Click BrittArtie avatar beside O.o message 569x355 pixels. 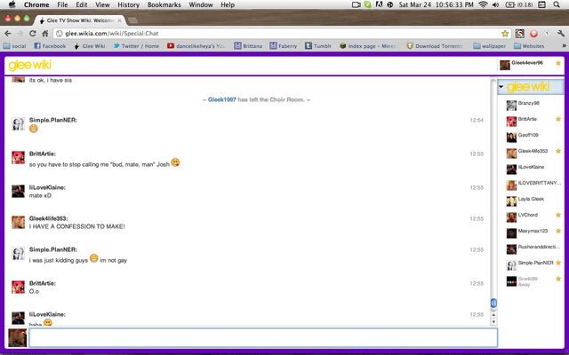tap(18, 287)
